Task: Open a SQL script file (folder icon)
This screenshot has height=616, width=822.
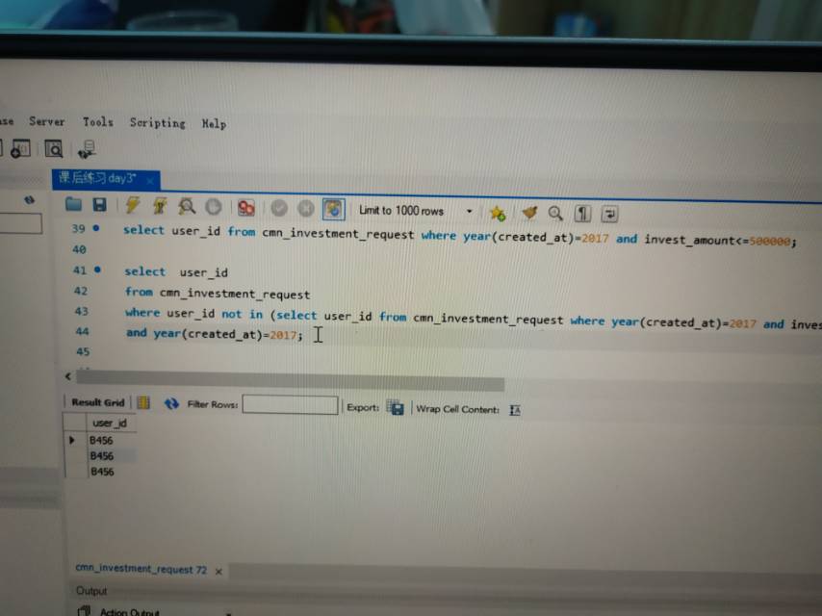Action: (73, 204)
